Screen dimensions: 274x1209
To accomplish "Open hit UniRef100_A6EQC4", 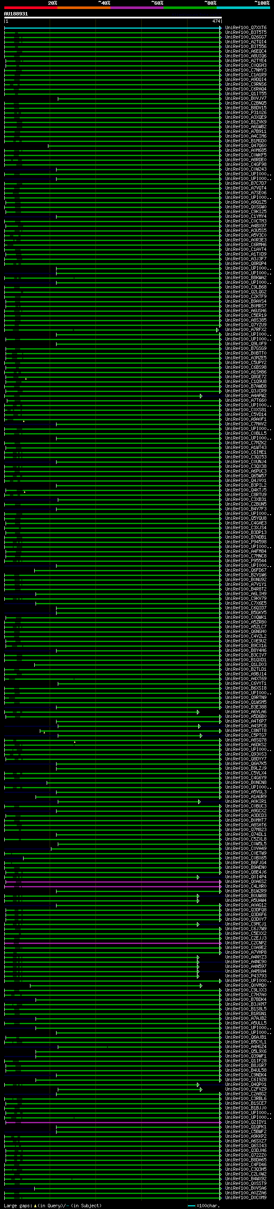I will [246, 51].
